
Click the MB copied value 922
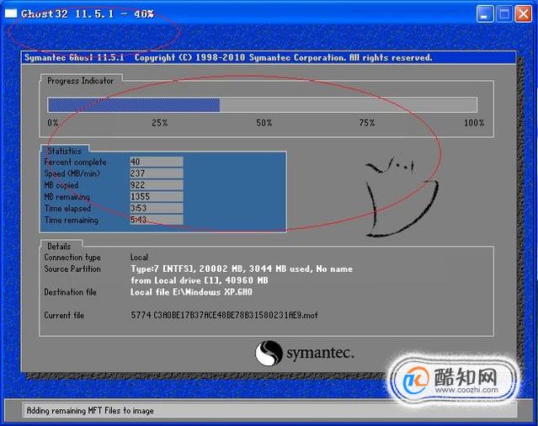click(x=156, y=185)
